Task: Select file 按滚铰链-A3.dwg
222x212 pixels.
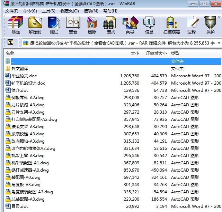Action: click(113, 134)
